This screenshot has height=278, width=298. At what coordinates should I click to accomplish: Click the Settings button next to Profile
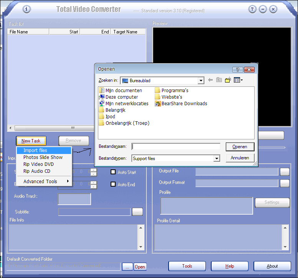click(272, 202)
